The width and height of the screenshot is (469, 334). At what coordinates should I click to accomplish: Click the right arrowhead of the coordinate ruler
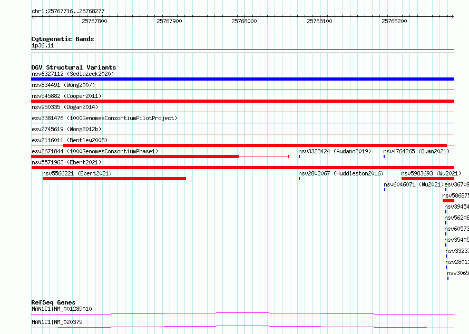pos(452,16)
